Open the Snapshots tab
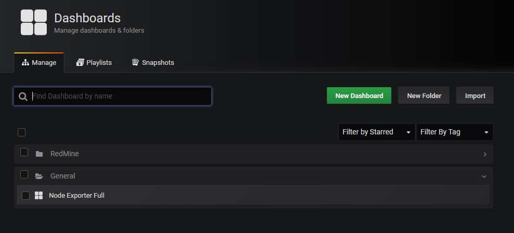 (x=153, y=62)
